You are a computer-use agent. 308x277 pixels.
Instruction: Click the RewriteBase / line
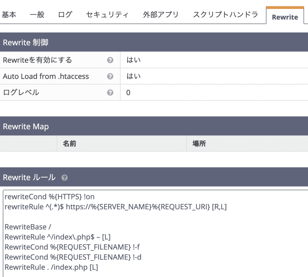[x=28, y=227]
